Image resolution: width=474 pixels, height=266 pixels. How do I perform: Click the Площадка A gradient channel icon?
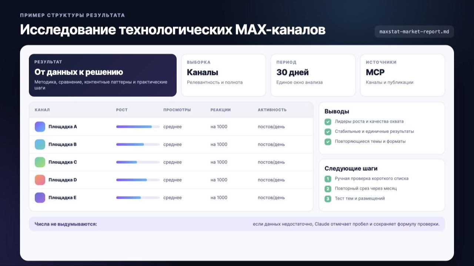pos(40,127)
